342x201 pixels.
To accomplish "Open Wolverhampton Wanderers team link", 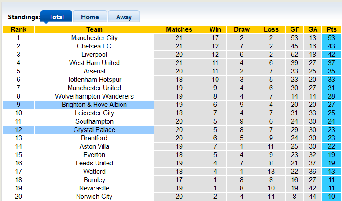I will (94, 96).
